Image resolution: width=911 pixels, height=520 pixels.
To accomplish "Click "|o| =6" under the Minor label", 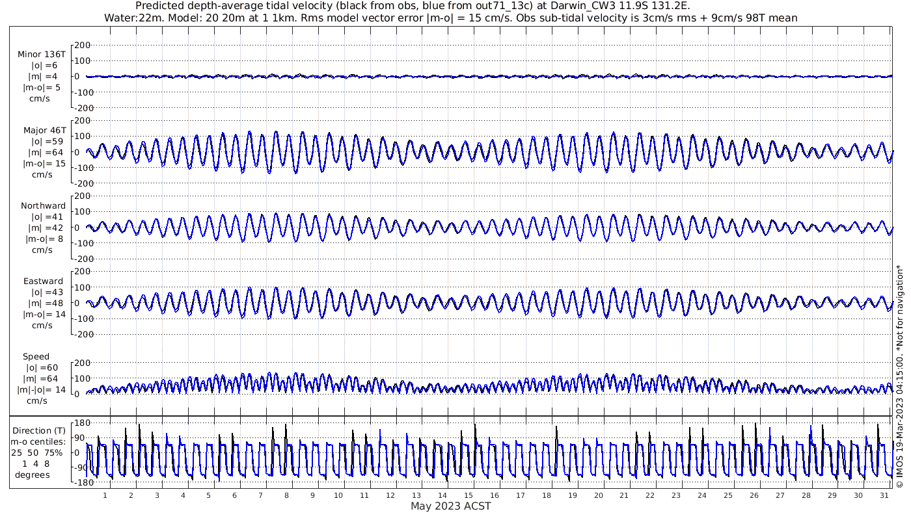I will pyautogui.click(x=44, y=66).
